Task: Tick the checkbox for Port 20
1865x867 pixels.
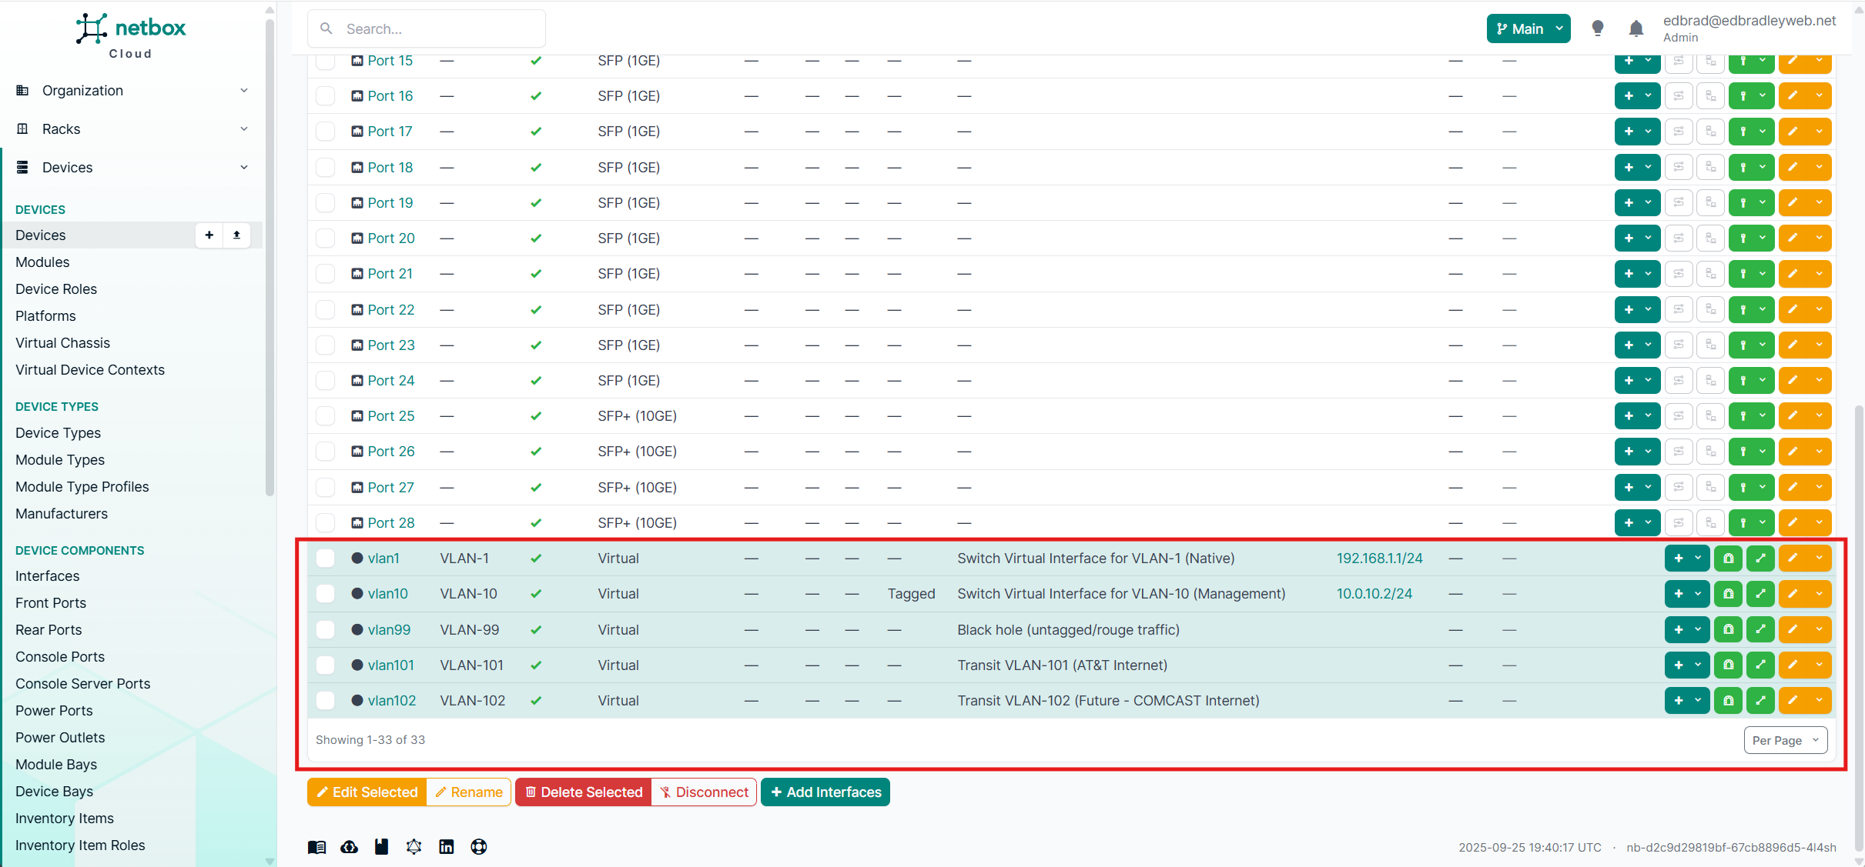Action: pyautogui.click(x=326, y=238)
